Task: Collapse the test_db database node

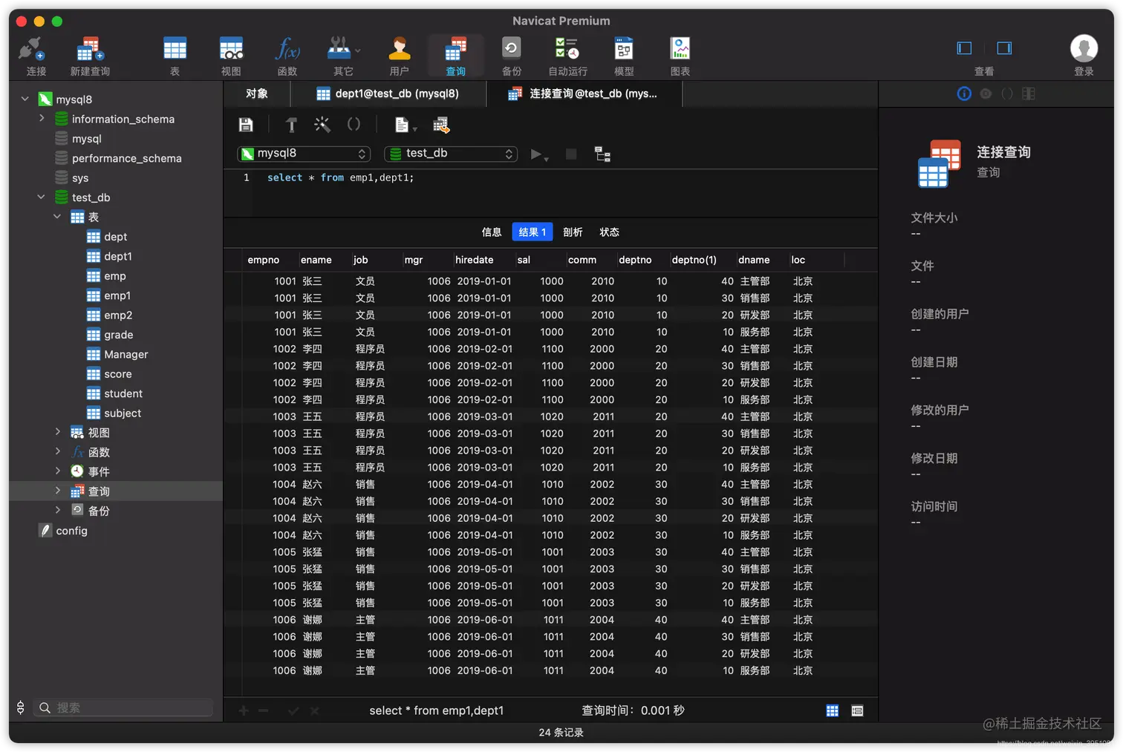Action: click(x=42, y=197)
